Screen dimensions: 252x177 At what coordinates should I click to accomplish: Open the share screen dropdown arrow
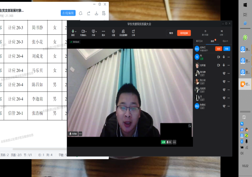[96, 32]
